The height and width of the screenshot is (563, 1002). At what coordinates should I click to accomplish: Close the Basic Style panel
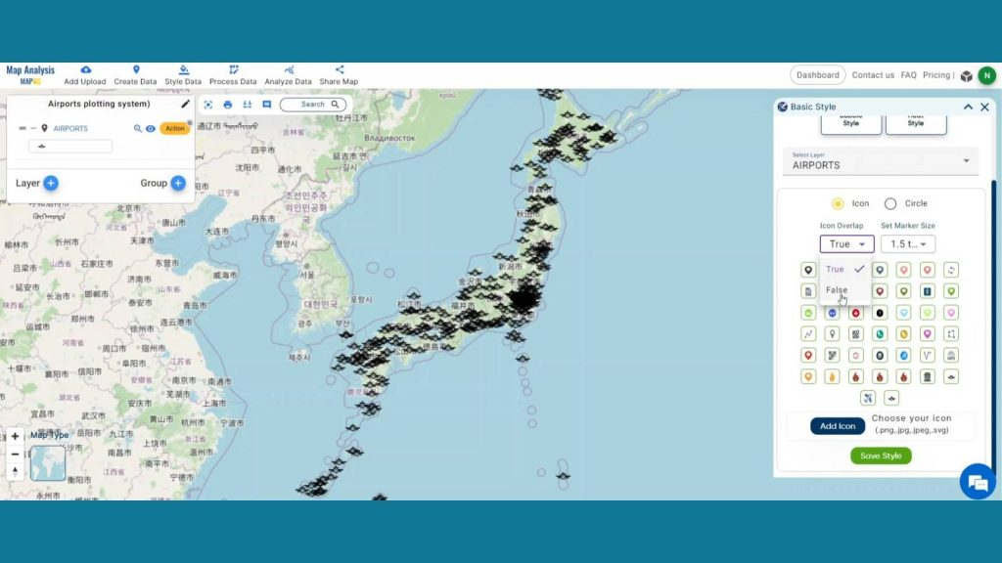pyautogui.click(x=984, y=107)
